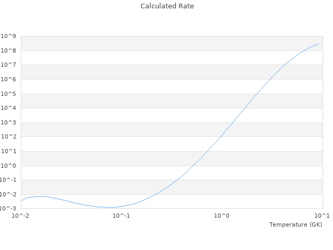Click the 10^7 y-axis tick label
This screenshot has height=250, width=333.
point(10,65)
